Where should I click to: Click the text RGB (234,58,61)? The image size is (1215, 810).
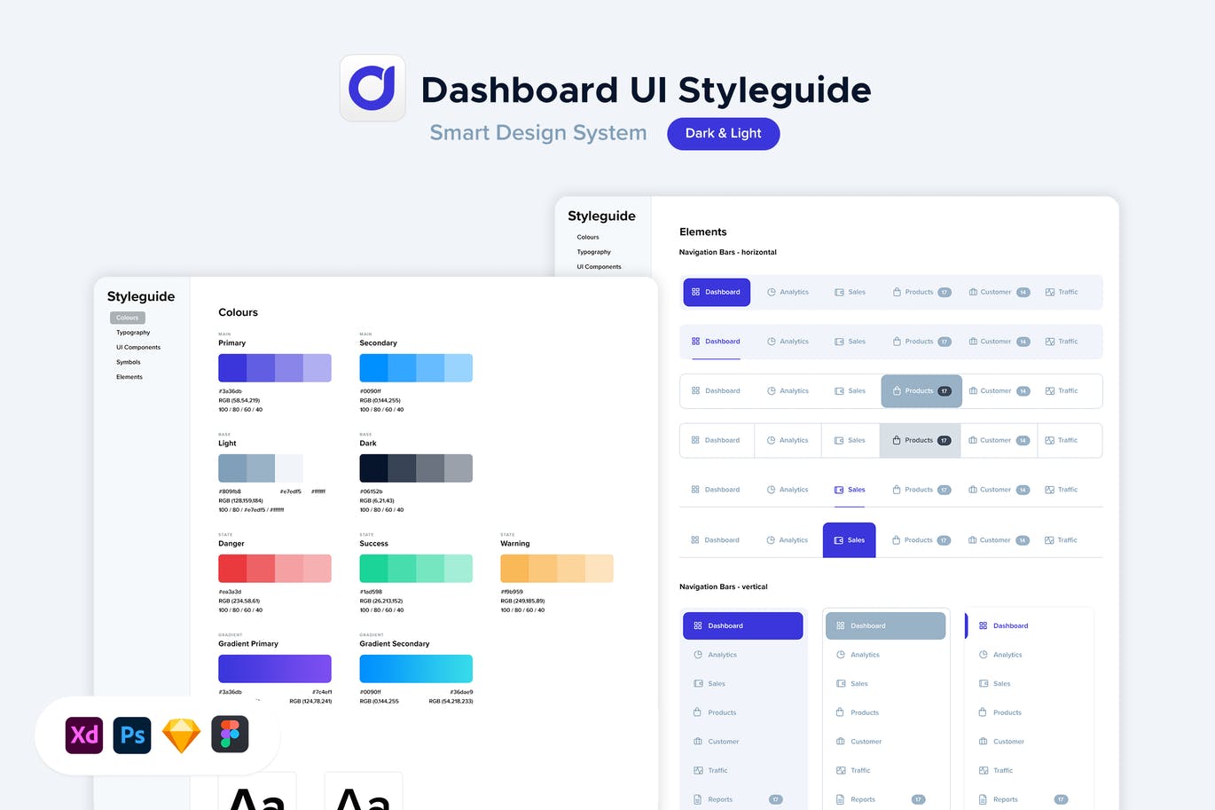(239, 601)
